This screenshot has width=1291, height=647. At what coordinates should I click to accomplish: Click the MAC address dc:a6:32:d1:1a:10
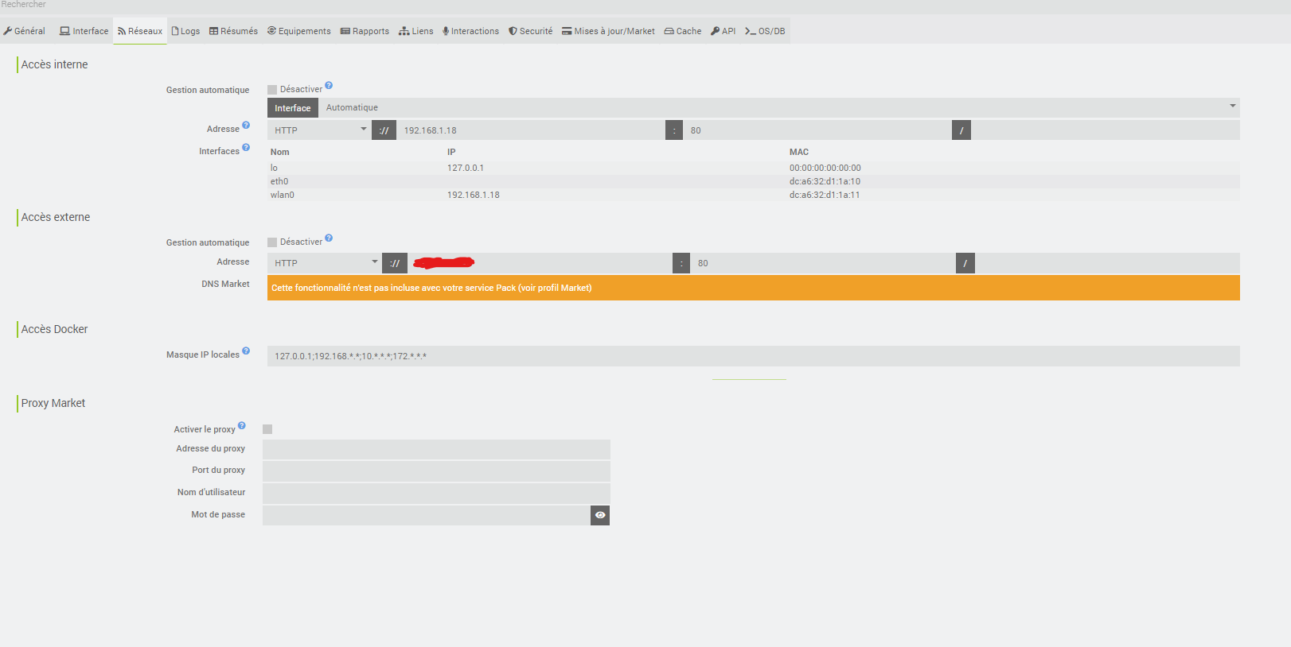coord(825,181)
